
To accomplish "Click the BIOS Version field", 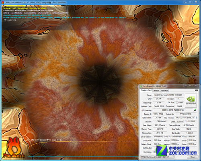I will coord(173,110).
